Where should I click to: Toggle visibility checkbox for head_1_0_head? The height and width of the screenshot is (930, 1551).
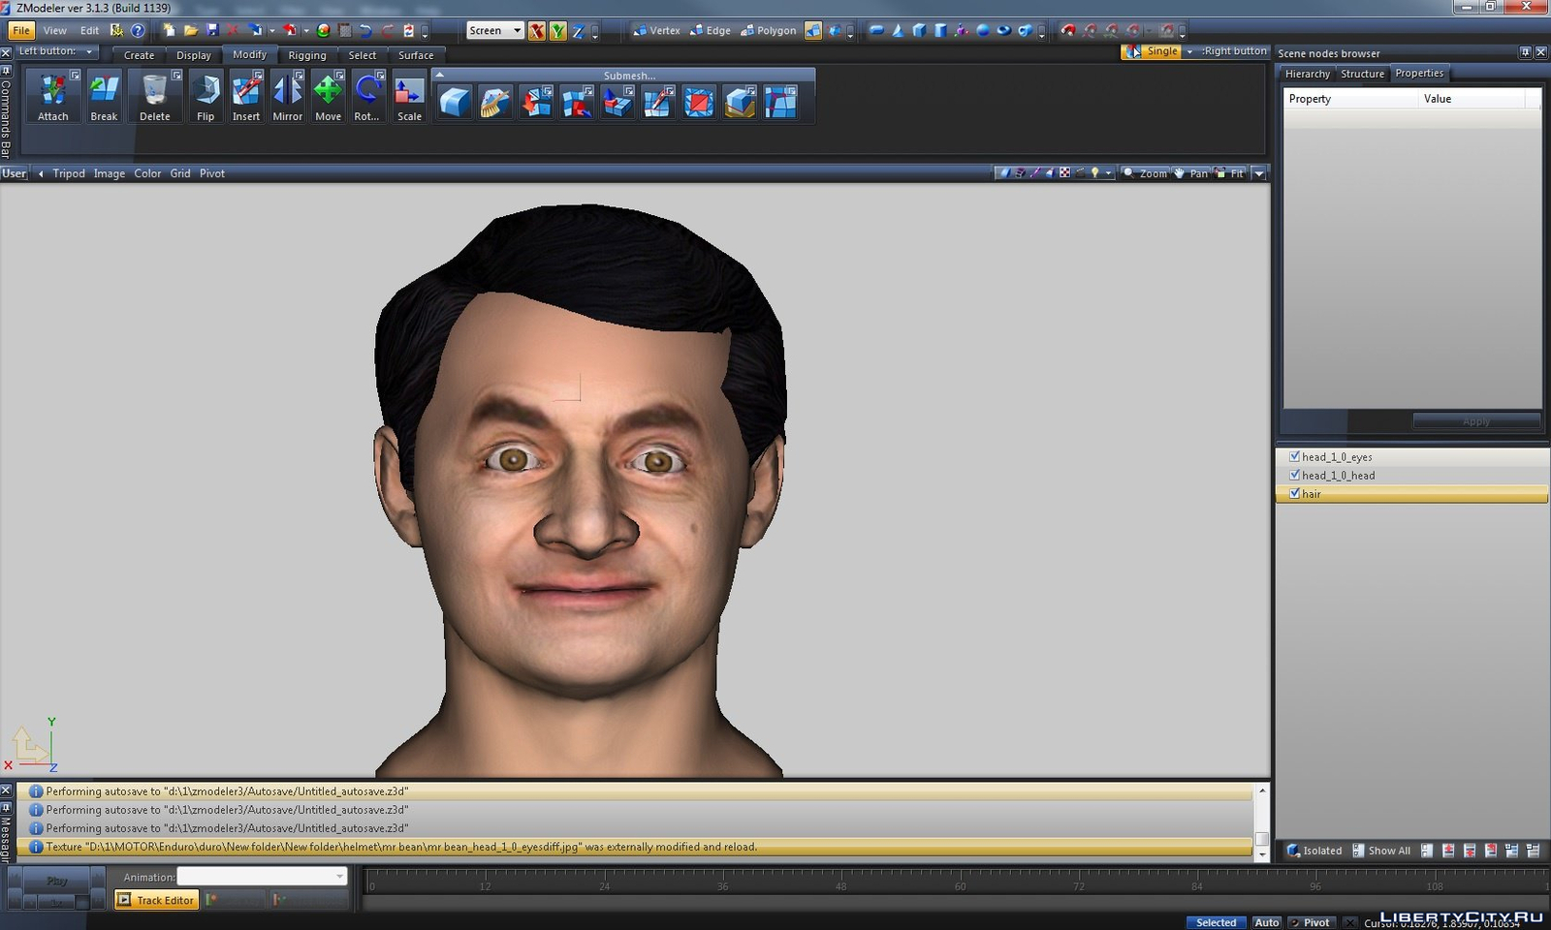1294,475
